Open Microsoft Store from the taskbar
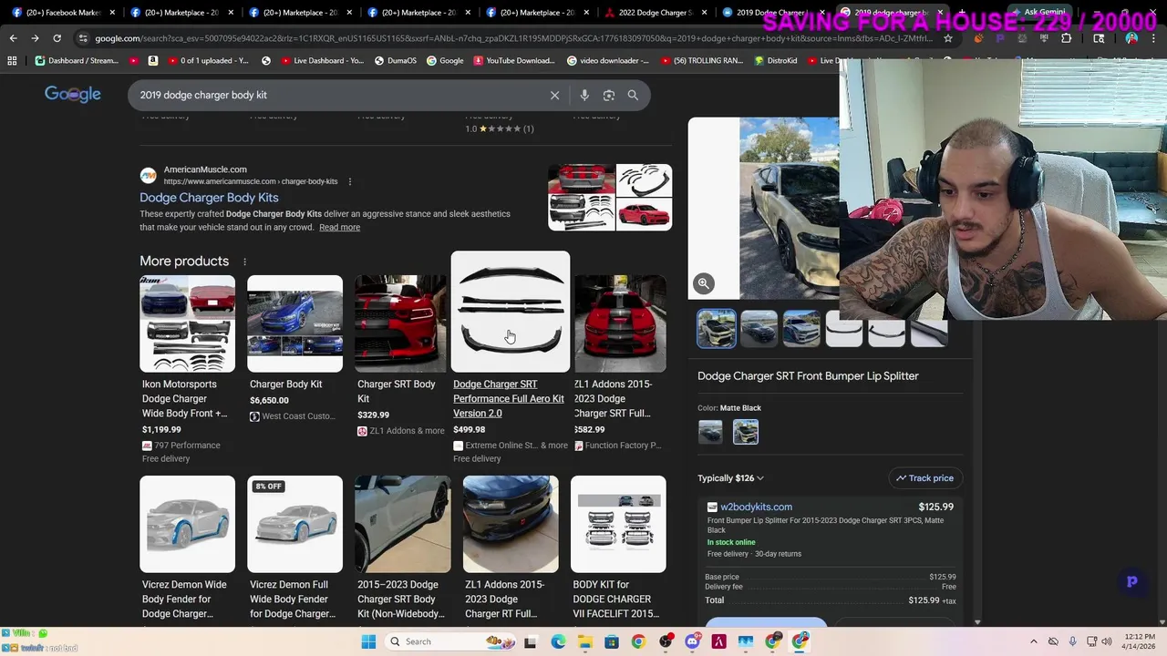Viewport: 1167px width, 656px height. point(611,641)
